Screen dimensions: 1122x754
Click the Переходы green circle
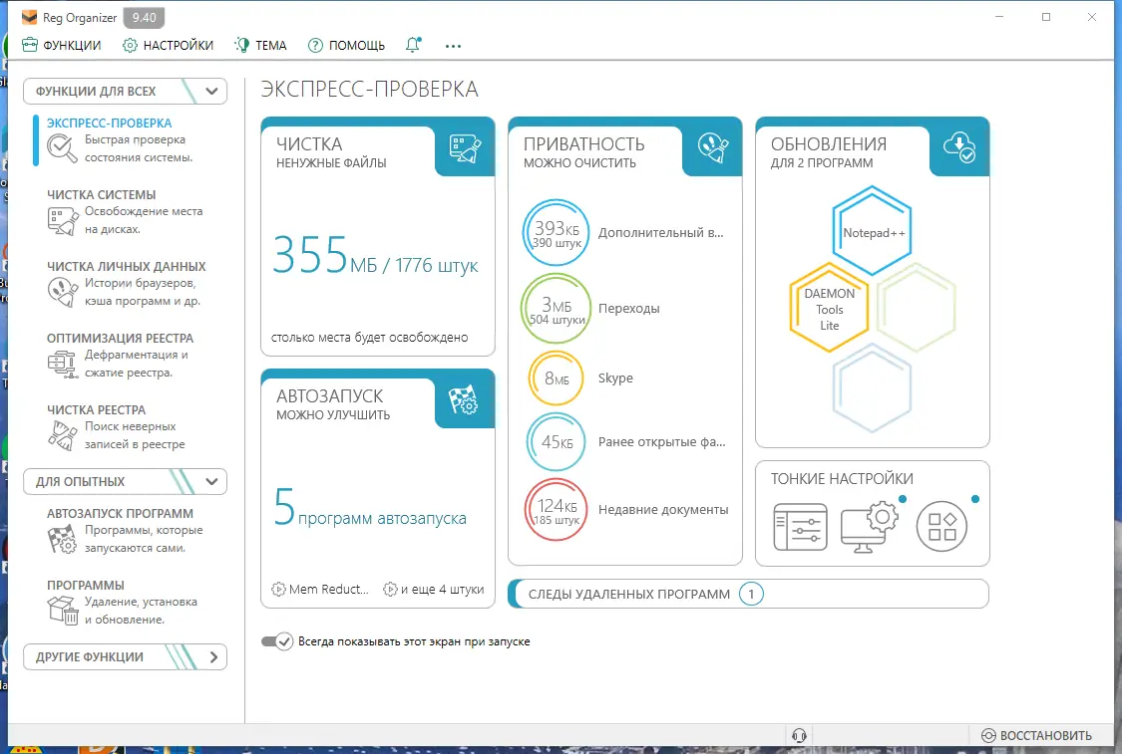tap(557, 309)
